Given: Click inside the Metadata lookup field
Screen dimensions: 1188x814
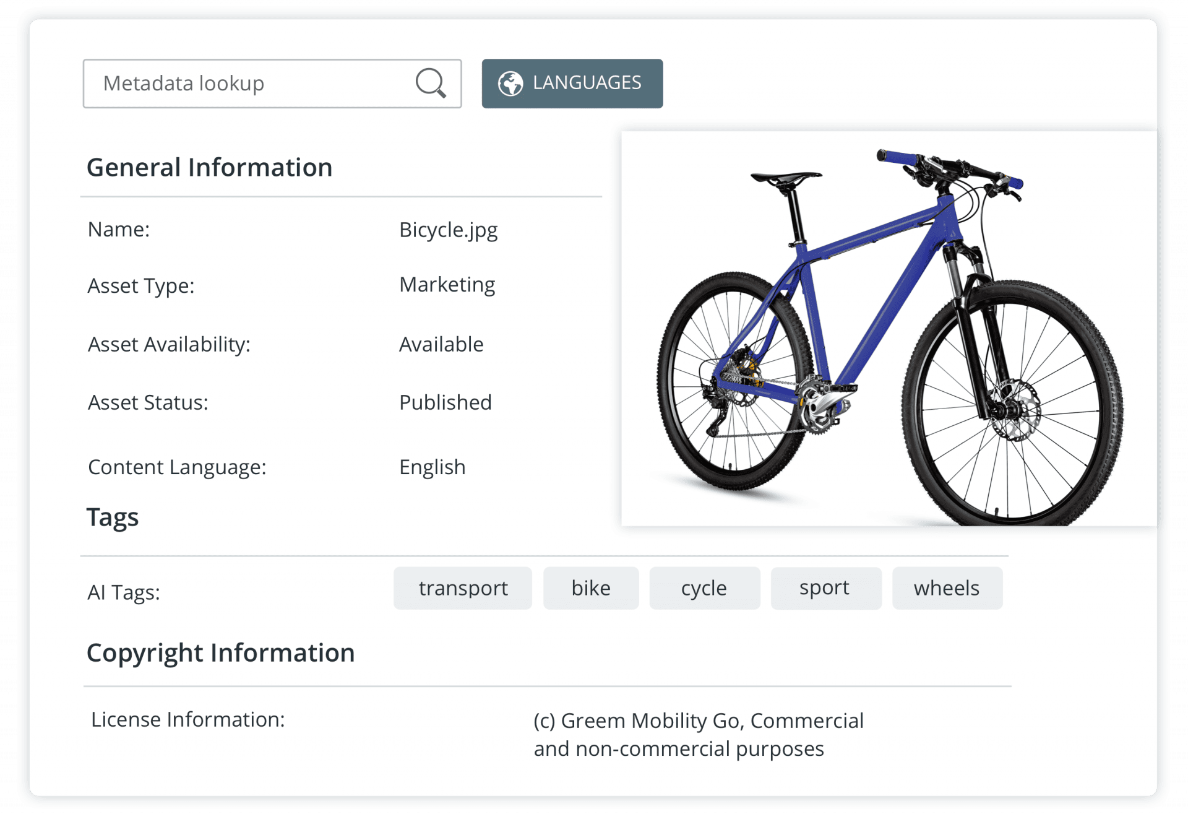Looking at the screenshot, I should click(247, 83).
